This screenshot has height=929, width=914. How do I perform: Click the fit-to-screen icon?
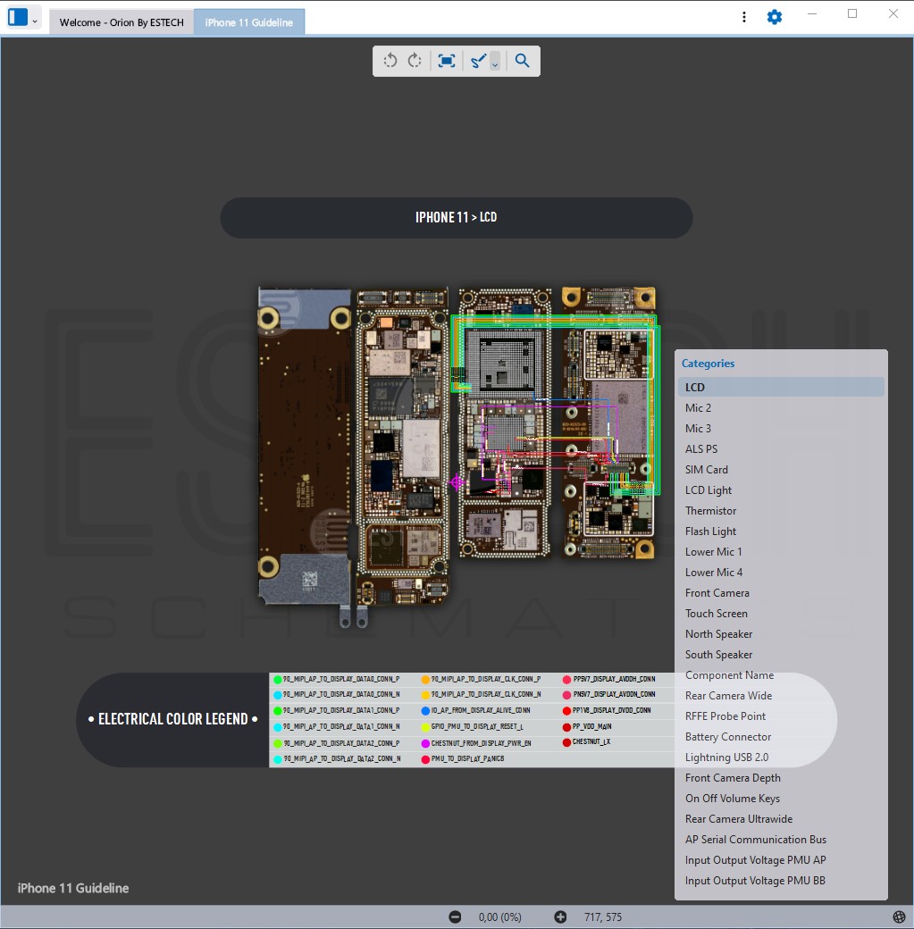pyautogui.click(x=447, y=61)
